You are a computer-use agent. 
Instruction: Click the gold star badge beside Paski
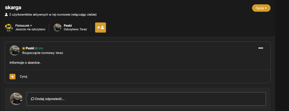click(24, 48)
